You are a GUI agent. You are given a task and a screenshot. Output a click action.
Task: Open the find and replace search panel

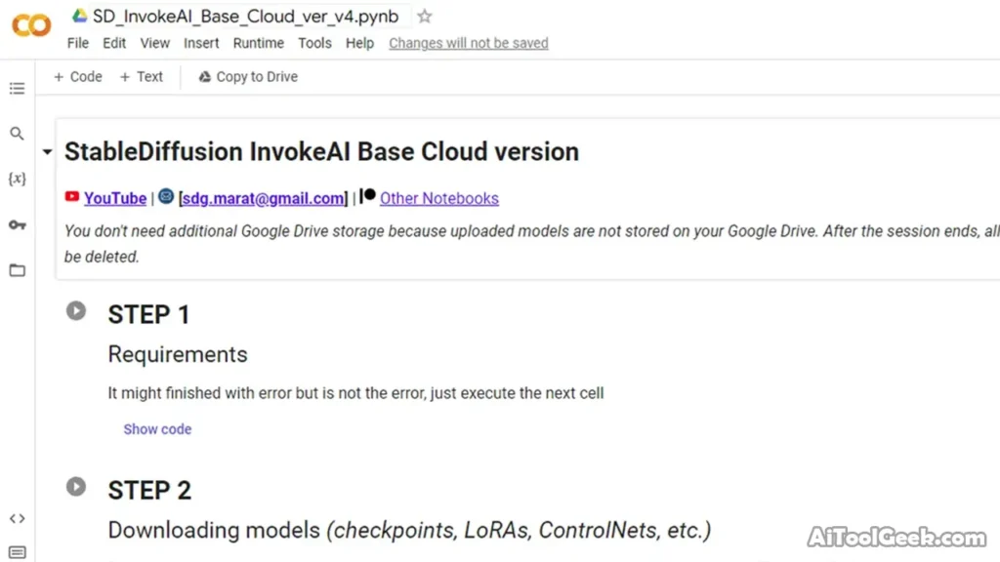(x=17, y=134)
